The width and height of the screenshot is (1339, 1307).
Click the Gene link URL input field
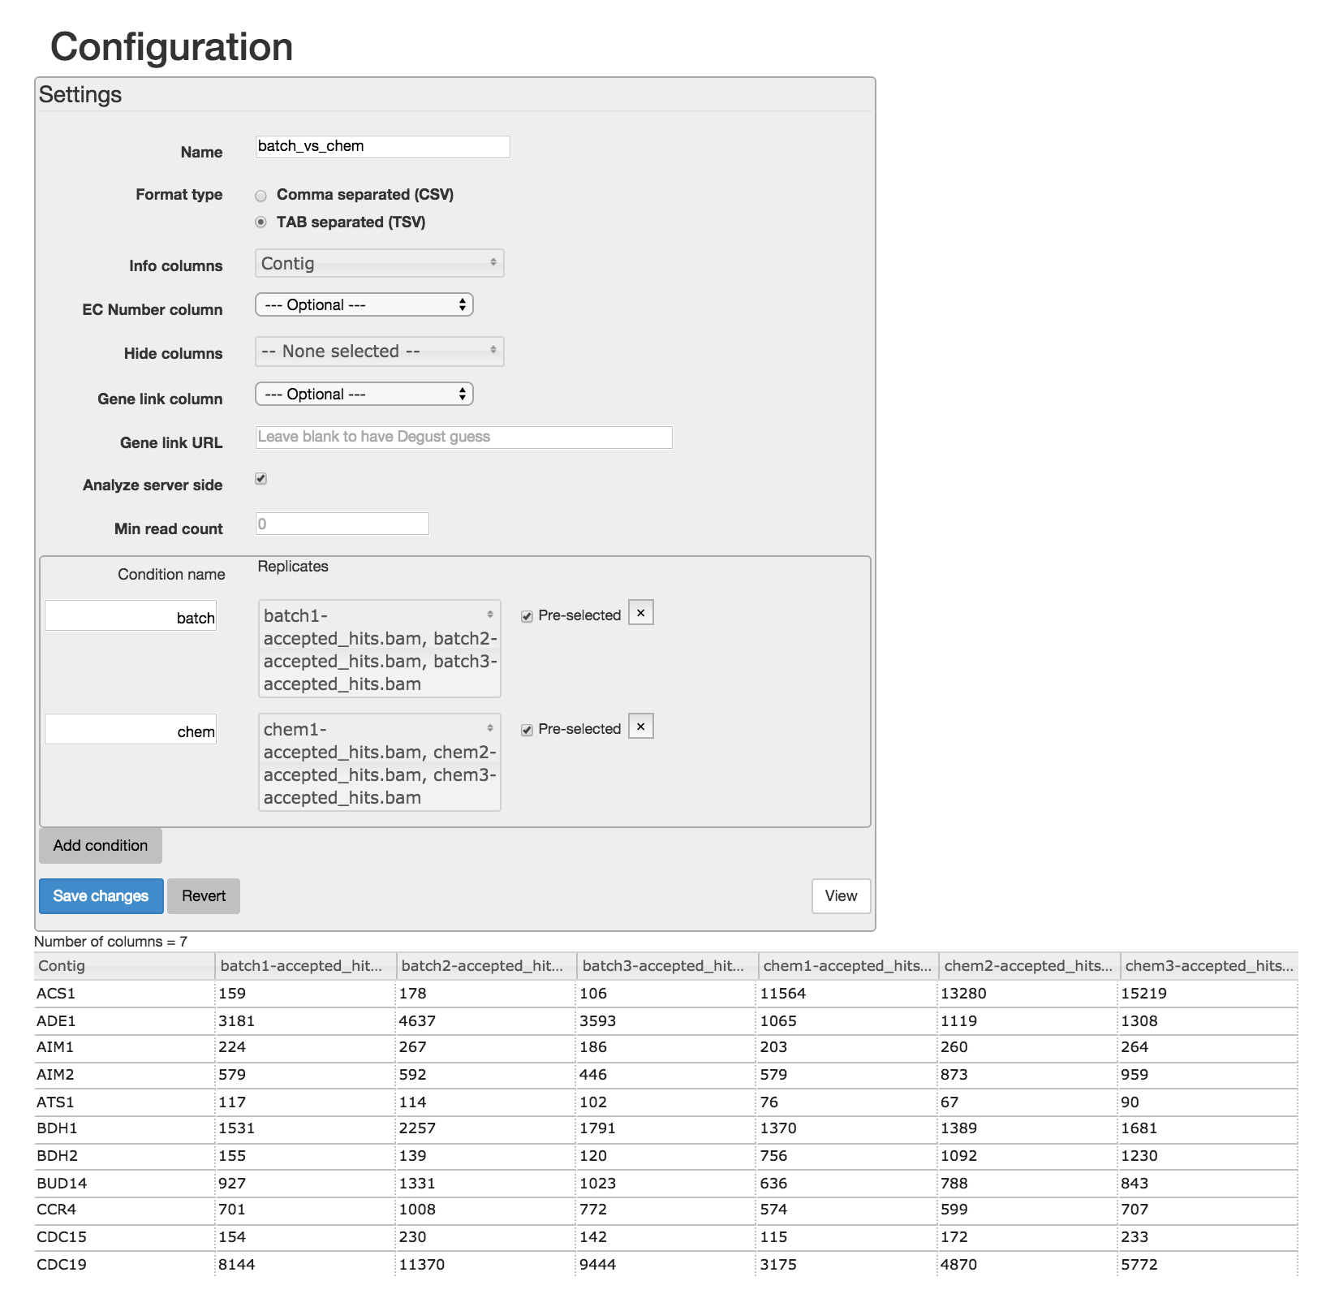tap(463, 438)
